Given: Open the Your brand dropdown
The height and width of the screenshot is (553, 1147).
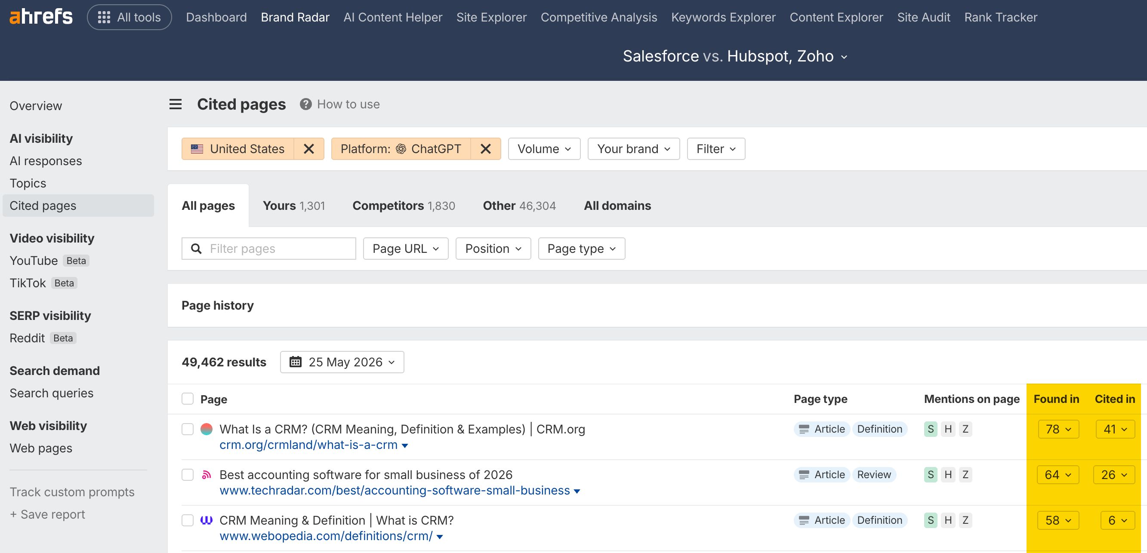Looking at the screenshot, I should (x=634, y=149).
